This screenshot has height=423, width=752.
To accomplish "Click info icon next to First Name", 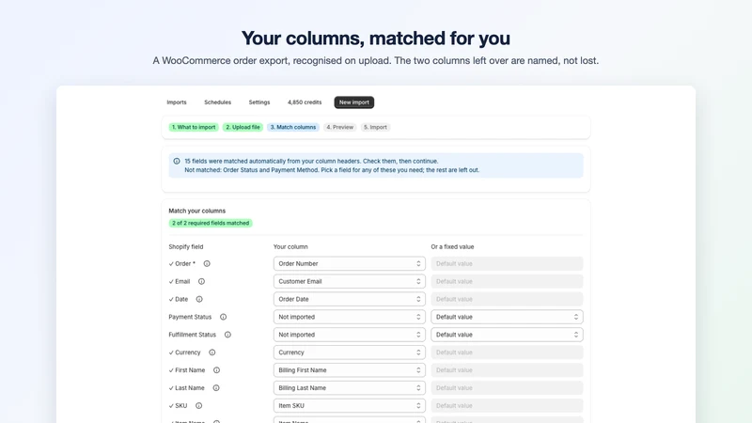I will pos(217,370).
